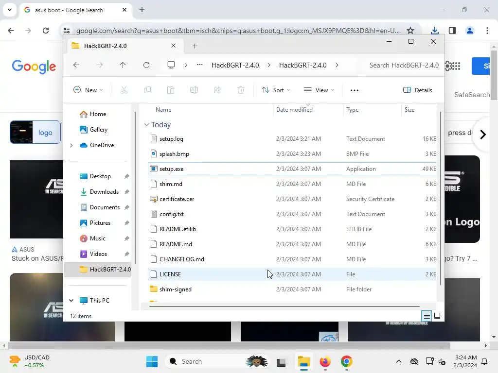Open Chrome three-dot menu
Viewport: 498px width, 373px height.
(x=487, y=31)
